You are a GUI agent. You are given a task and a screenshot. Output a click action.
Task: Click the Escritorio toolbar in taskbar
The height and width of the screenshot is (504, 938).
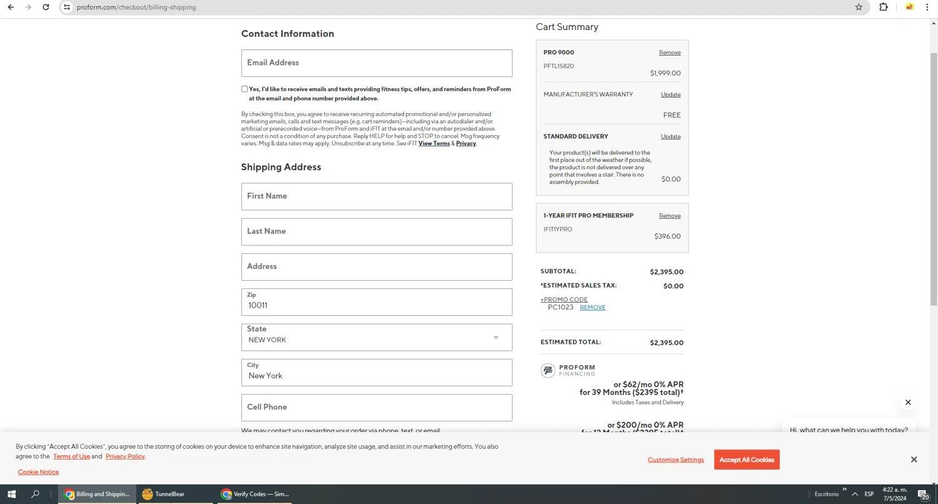pyautogui.click(x=826, y=494)
